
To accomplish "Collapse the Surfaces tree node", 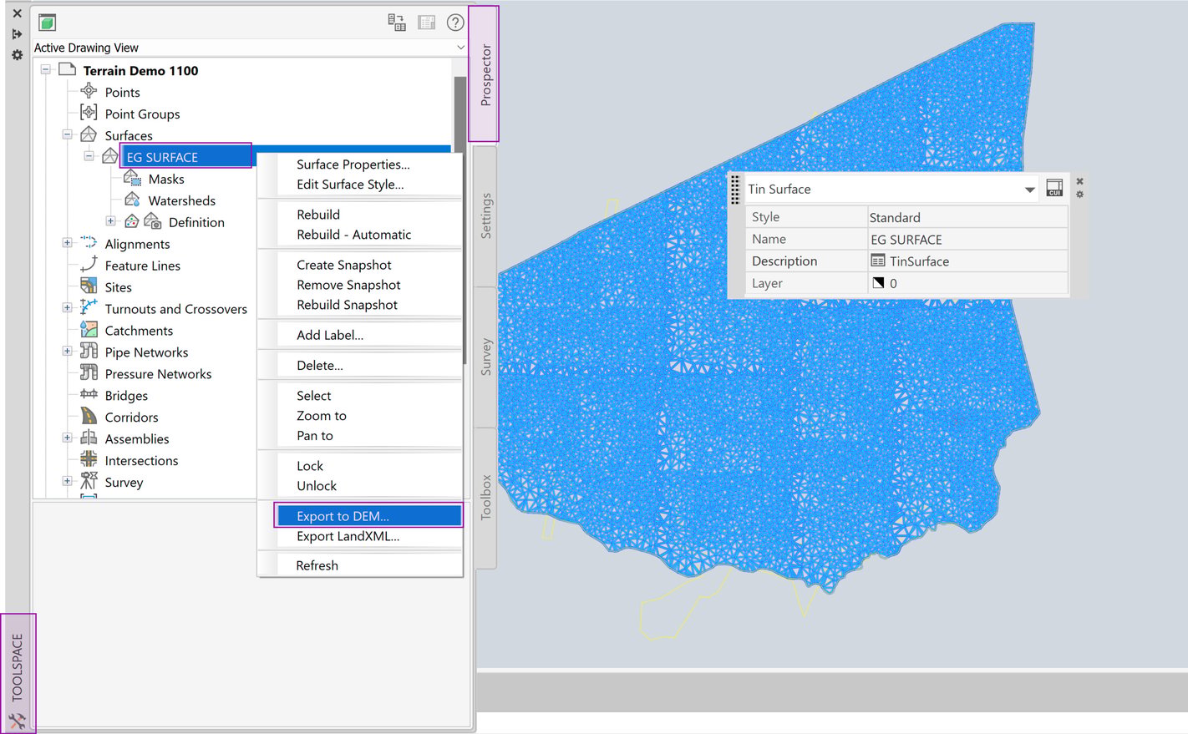I will tap(68, 134).
